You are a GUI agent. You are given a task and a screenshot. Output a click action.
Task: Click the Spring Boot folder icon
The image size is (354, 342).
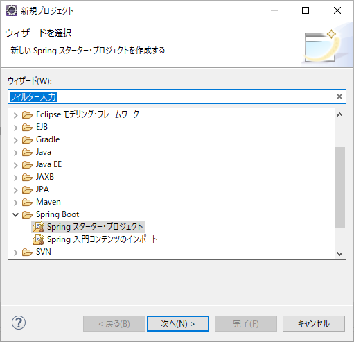click(27, 214)
